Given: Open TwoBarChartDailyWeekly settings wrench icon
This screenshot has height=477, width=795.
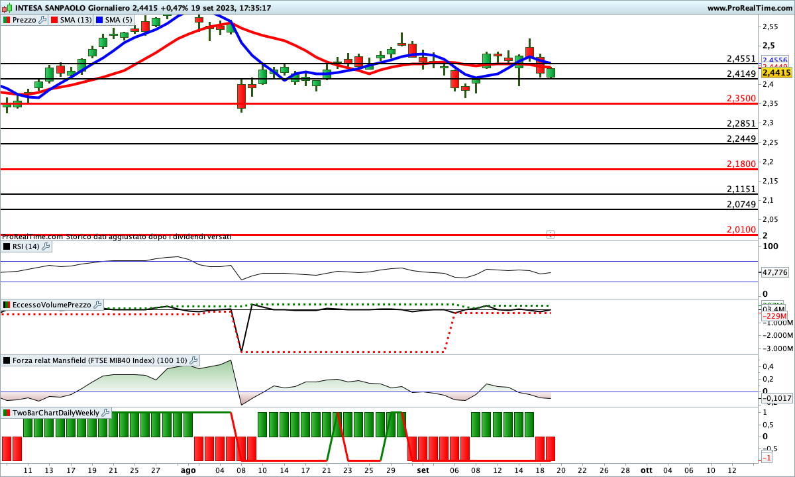Looking at the screenshot, I should click(x=106, y=413).
